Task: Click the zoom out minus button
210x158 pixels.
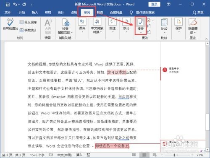Action: [x=162, y=155]
